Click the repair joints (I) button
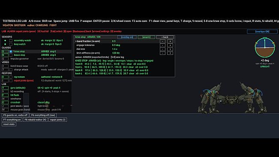 tap(58, 120)
